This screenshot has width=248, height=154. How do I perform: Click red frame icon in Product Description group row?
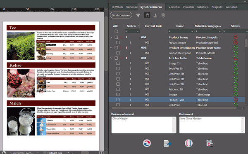pyautogui.click(x=121, y=48)
